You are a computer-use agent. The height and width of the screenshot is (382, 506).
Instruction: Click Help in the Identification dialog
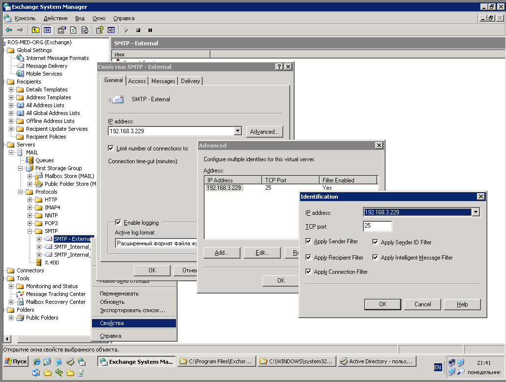[x=462, y=304]
